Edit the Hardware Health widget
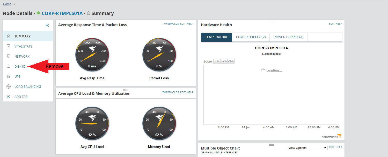Image resolution: width=388 pixels, height=157 pixels. (x=332, y=23)
